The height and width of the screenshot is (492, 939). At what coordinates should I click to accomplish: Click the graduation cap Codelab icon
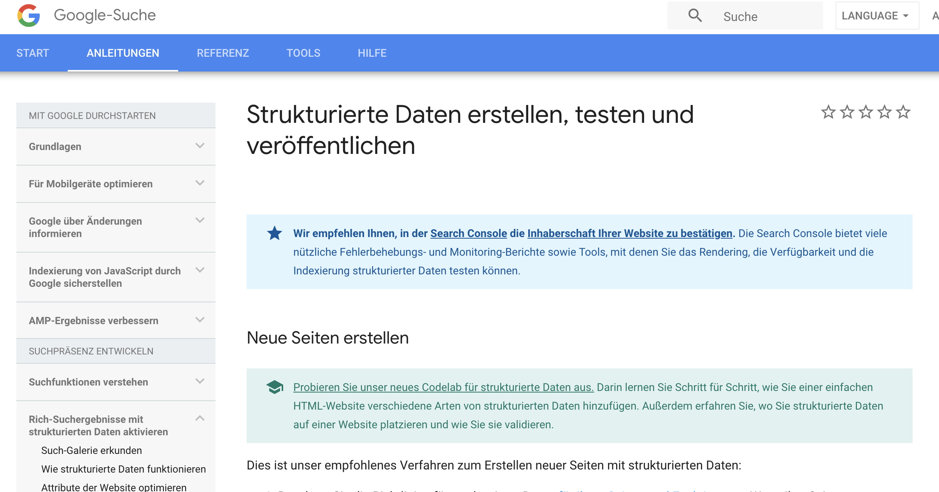coord(275,387)
